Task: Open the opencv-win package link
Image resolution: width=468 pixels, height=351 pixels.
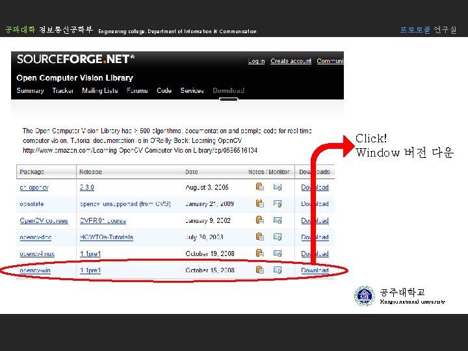Action: 35,270
